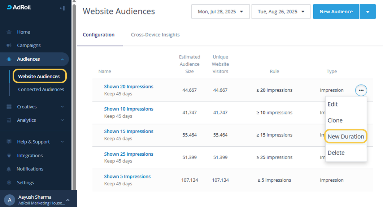Viewport: 383px width, 207px height.
Task: Click the Home house icon
Action: [9, 32]
